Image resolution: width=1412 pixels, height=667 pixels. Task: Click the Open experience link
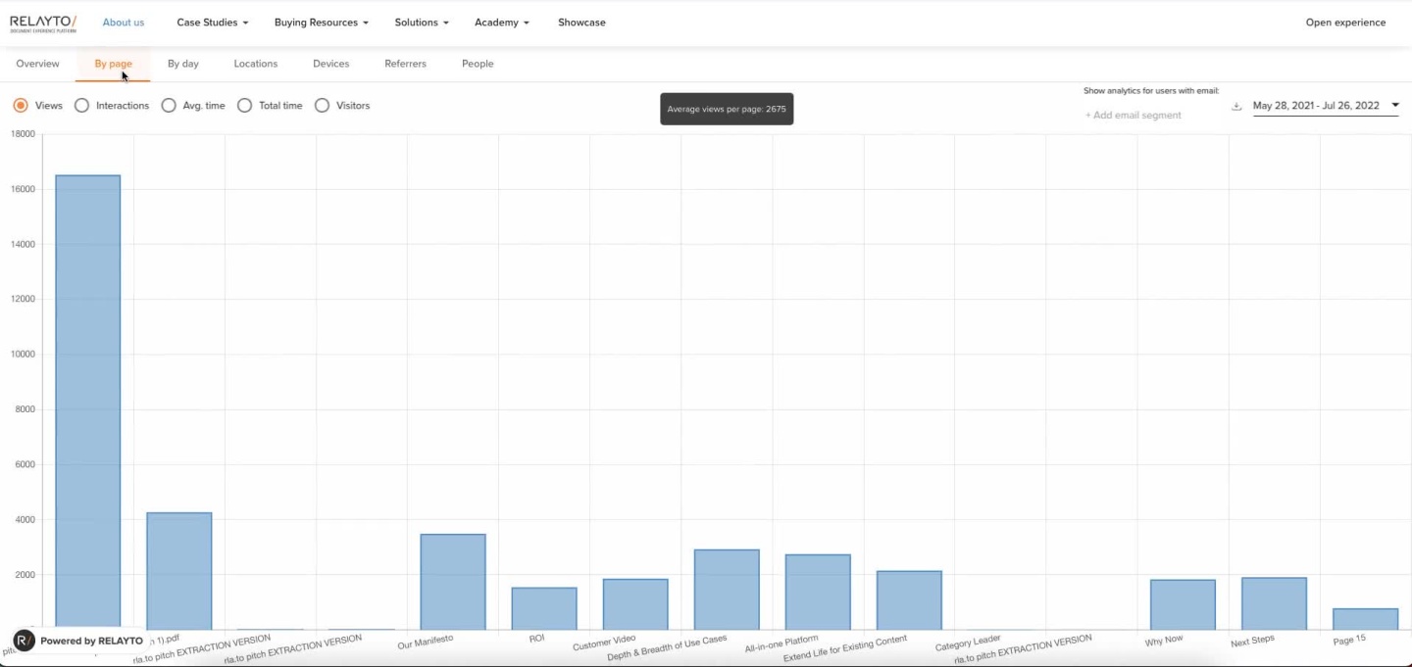coord(1345,23)
